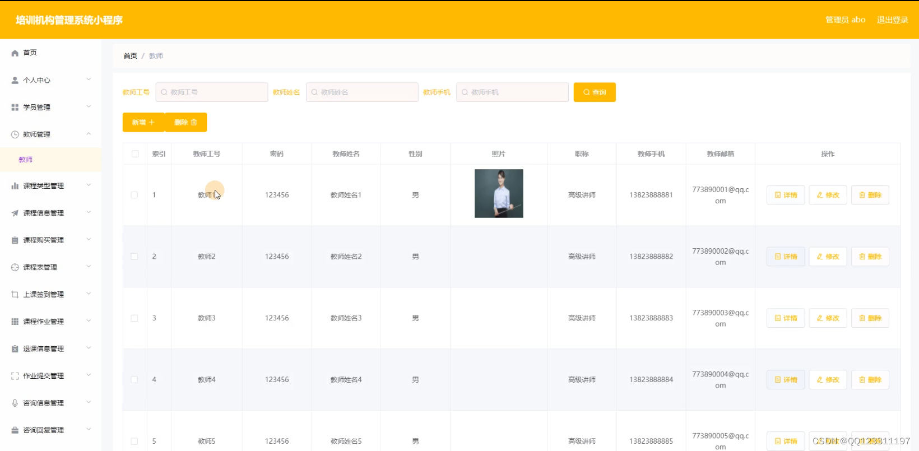Expand the 退课信息管理 chevron

coord(89,348)
